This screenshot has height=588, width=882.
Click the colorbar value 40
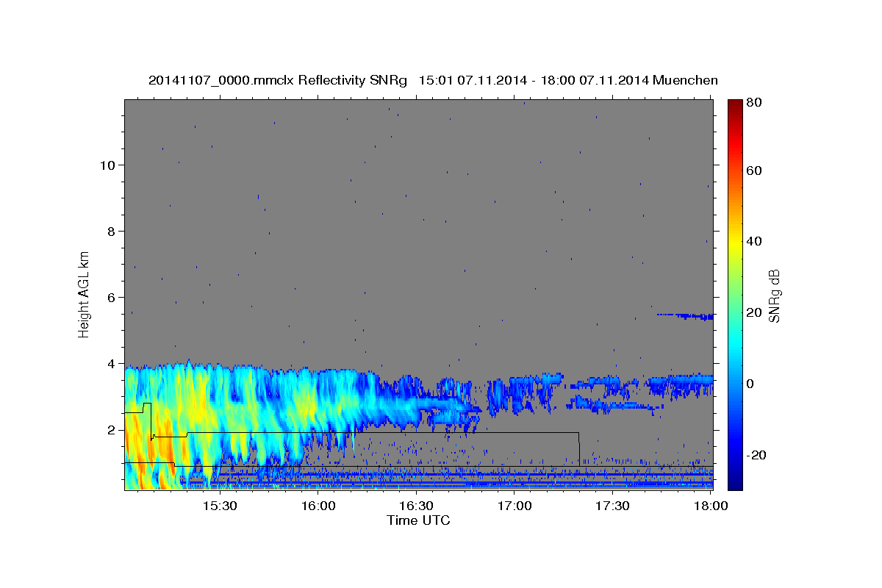(753, 242)
